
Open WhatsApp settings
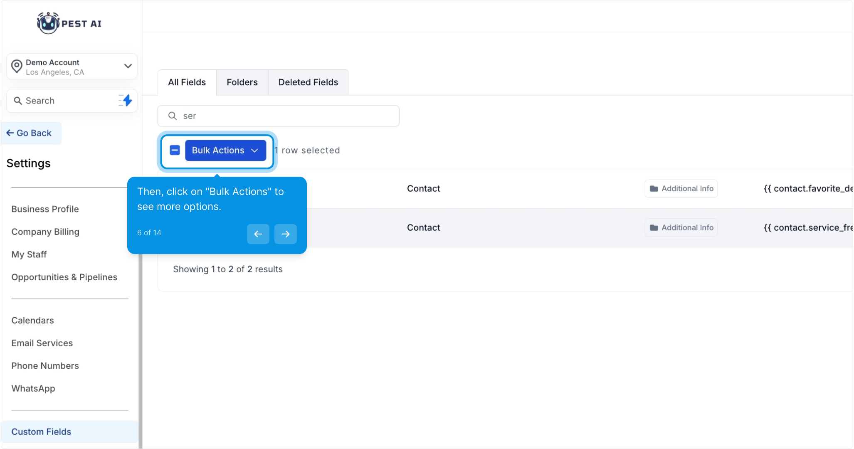point(33,389)
